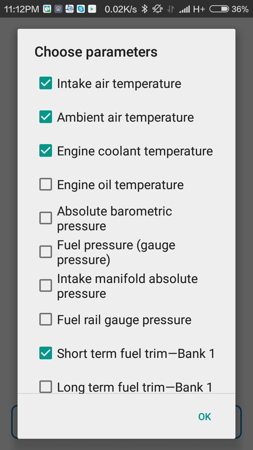The height and width of the screenshot is (450, 253).
Task: Enable Fuel rail gauge pressure checkbox
Action: [x=46, y=320]
